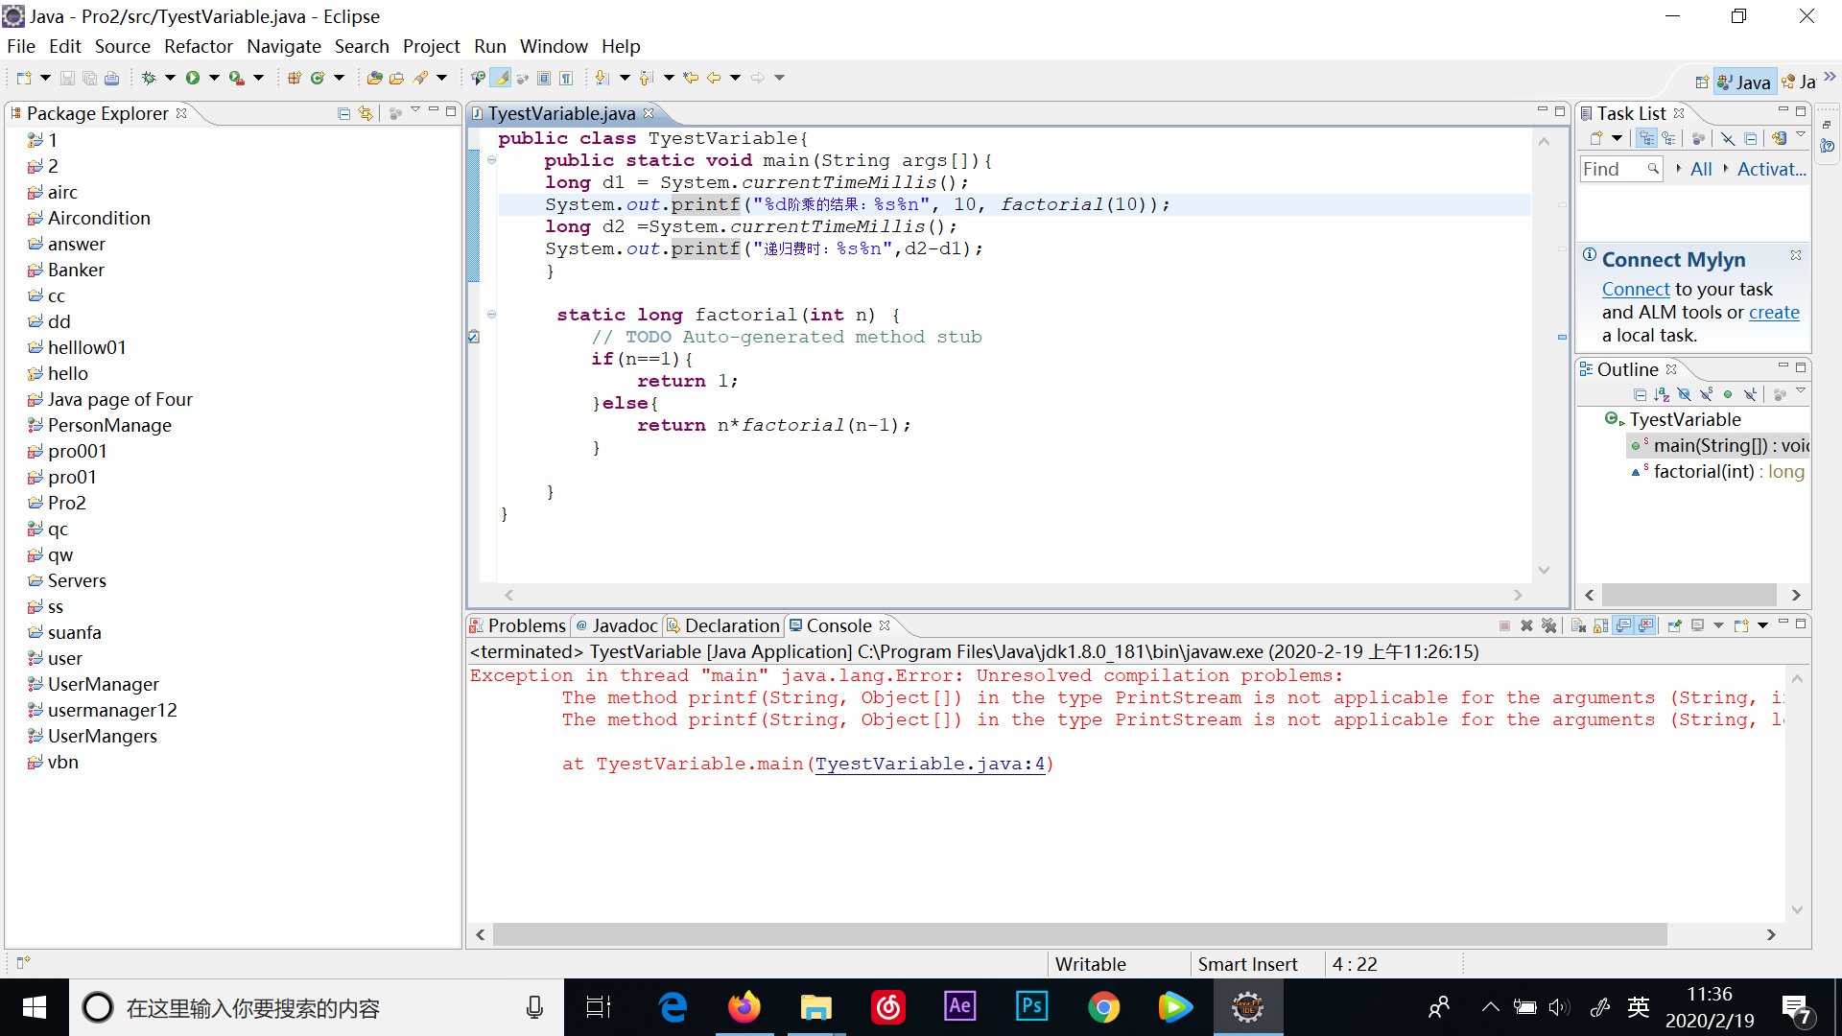
Task: Switch to the Javadoc tab
Action: (625, 625)
